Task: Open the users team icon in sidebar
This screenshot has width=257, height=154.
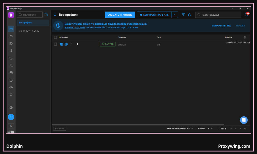Action: click(11, 65)
